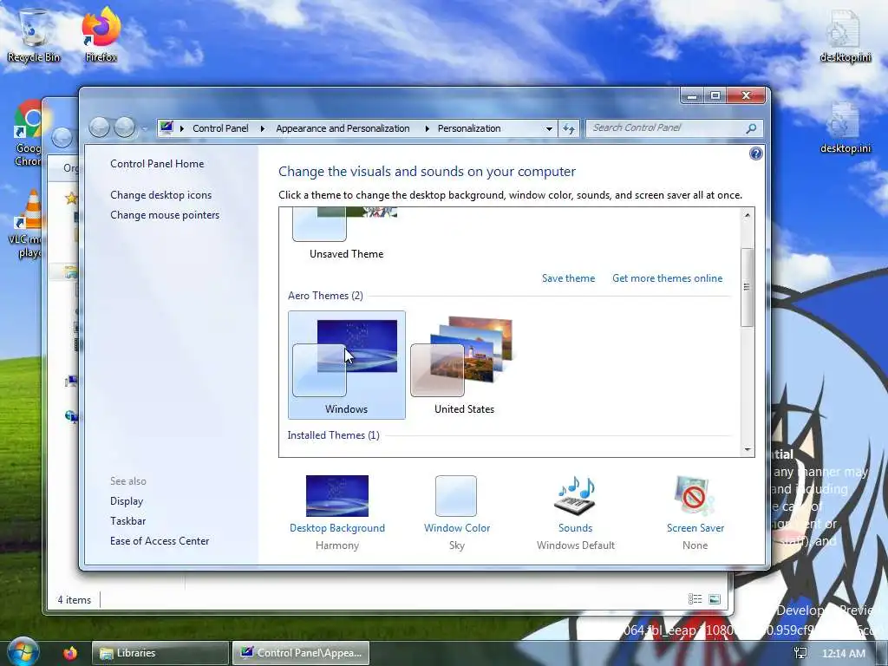This screenshot has width=888, height=666.
Task: Expand the arrow before Control Panel breadcrumb
Action: click(x=182, y=128)
